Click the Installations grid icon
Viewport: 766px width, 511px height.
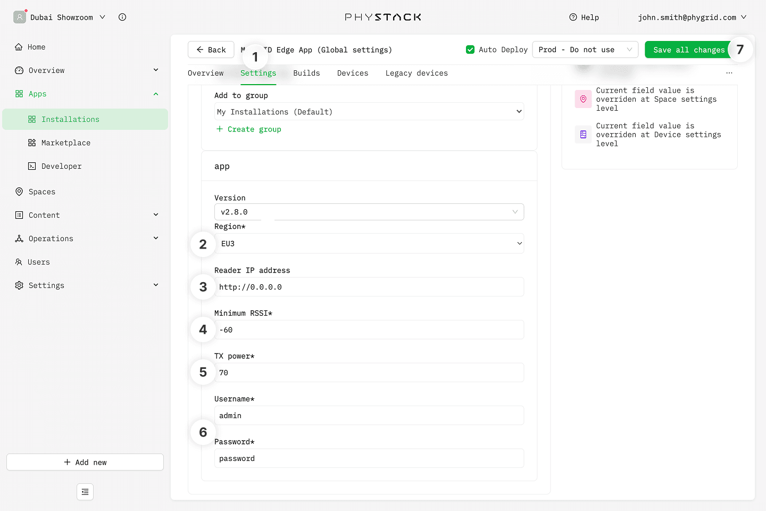(32, 119)
